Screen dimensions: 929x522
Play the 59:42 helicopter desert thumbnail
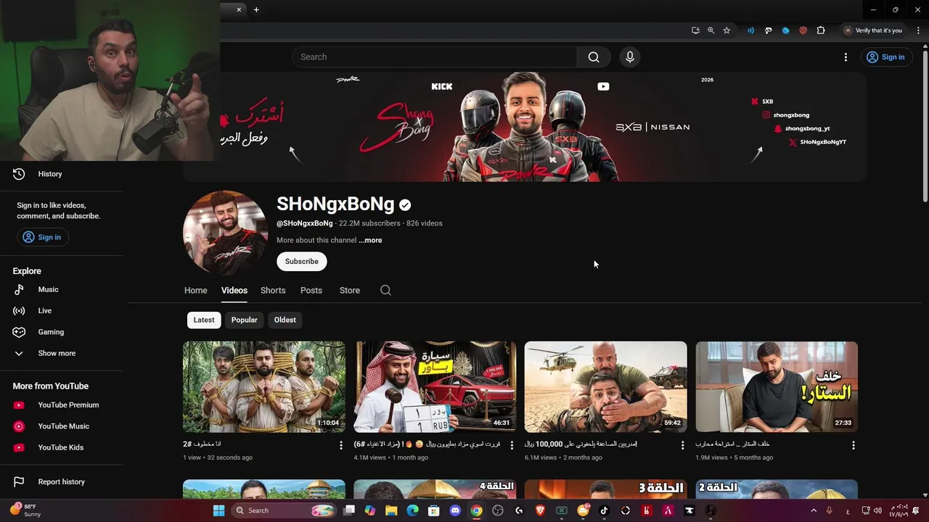coord(605,387)
